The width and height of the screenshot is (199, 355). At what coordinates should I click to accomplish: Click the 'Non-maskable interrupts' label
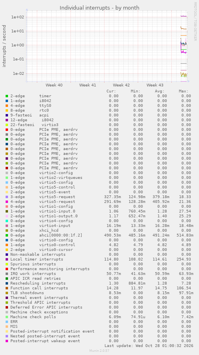tap(38, 255)
